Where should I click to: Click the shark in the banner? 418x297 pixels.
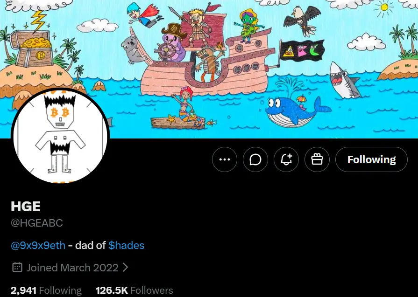[343, 80]
